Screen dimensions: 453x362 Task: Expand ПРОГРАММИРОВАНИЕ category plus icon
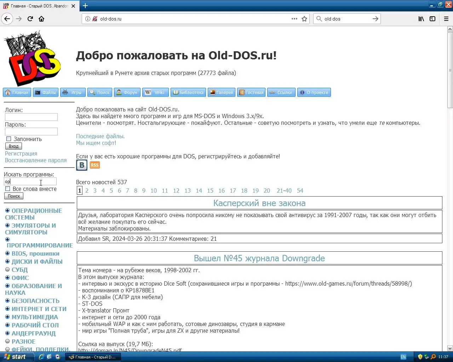tap(7, 239)
